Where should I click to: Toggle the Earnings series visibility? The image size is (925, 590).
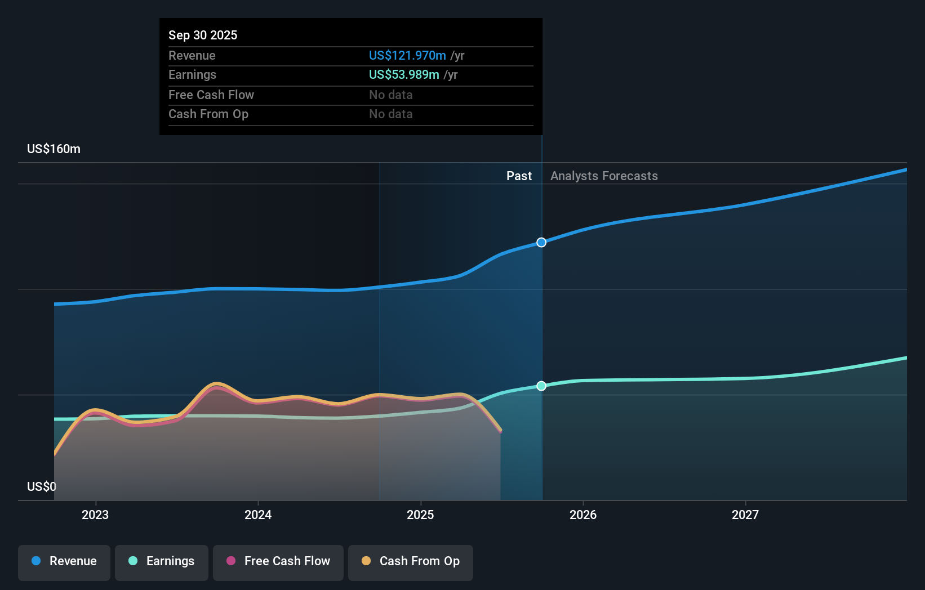[x=162, y=562]
